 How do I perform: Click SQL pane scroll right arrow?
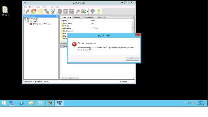[133, 78]
